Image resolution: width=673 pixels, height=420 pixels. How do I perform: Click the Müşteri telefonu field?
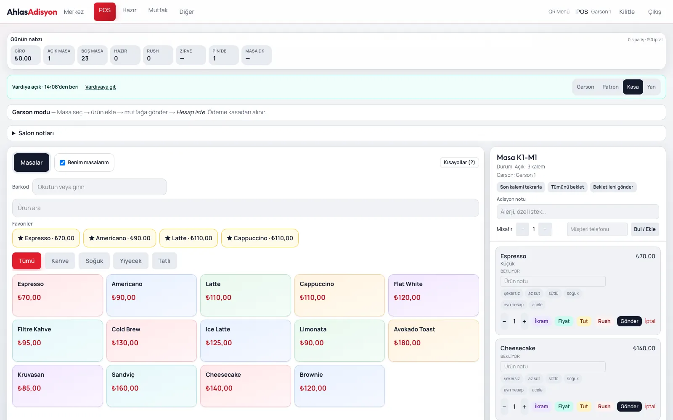(x=597, y=229)
